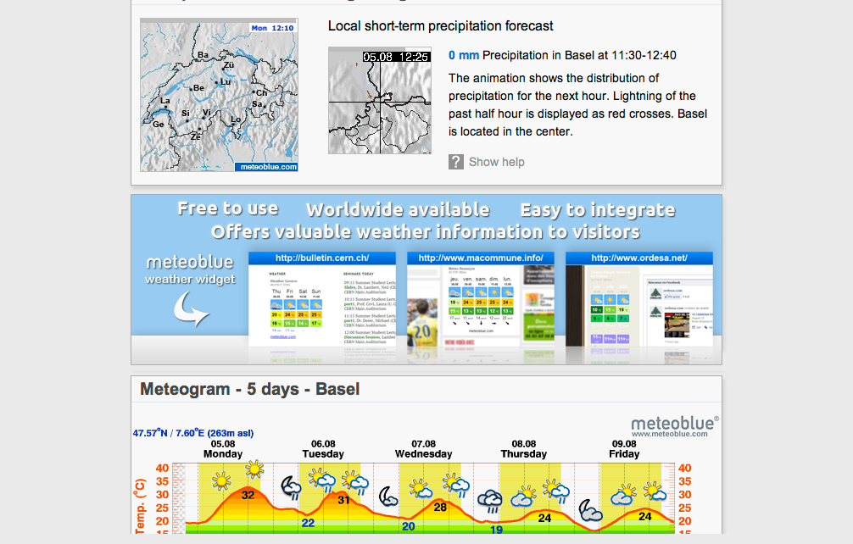The width and height of the screenshot is (853, 544).
Task: Click the Ge marker for Geneva on the map
Action: [158, 123]
